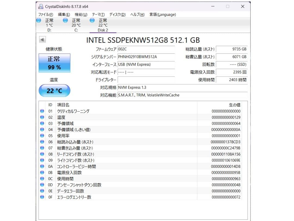Click the LED icon beside 電源投入回数 row
Viewport: 294px width, 221px height.
[x=42, y=172]
